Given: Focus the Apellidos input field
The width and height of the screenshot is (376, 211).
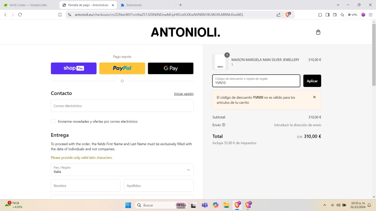Looking at the screenshot, I should coord(159,185).
